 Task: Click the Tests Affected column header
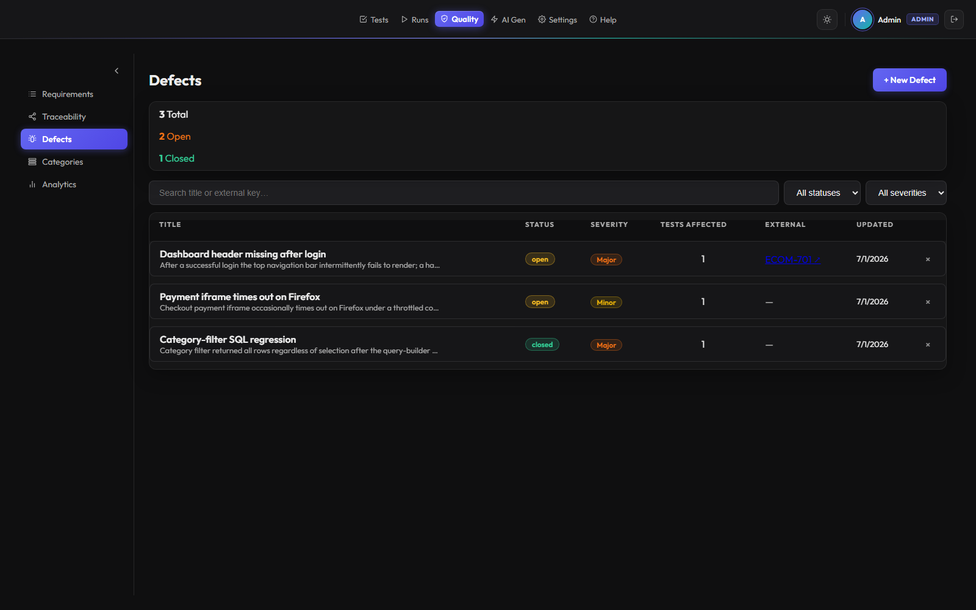click(694, 224)
